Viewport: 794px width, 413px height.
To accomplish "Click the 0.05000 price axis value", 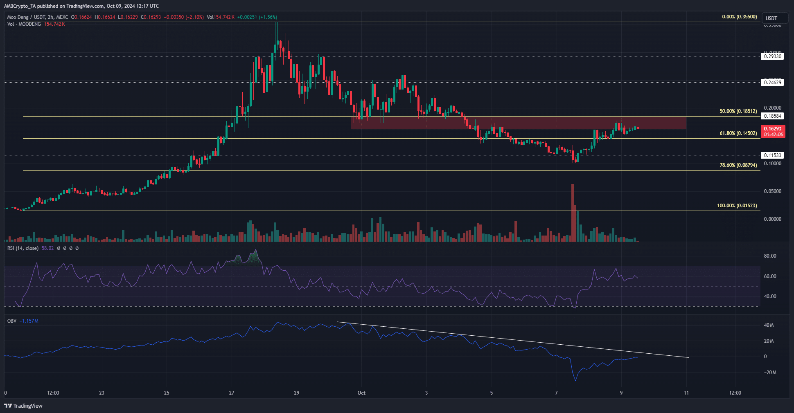I will [773, 191].
